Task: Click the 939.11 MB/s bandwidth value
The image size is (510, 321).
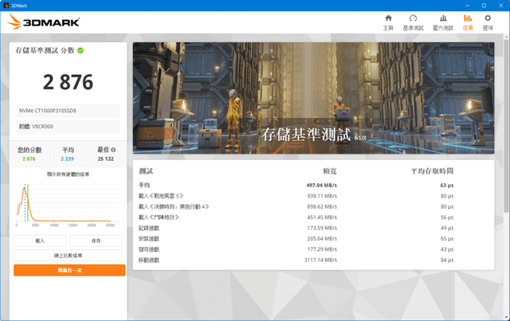Action: point(322,196)
